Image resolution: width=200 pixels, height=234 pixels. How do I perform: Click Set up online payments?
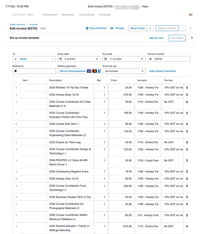tap(73, 71)
